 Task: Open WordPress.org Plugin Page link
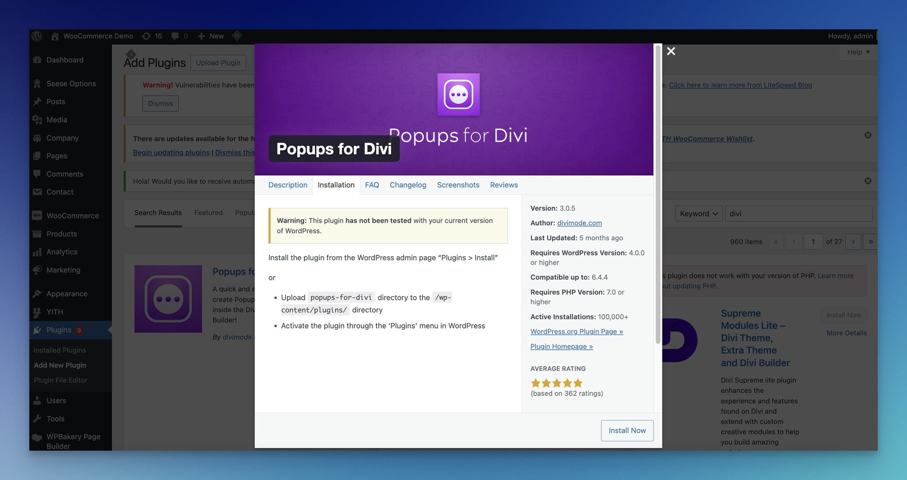[x=577, y=332]
